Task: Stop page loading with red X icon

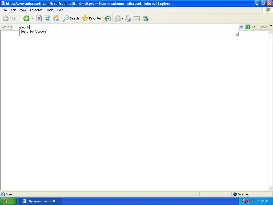Action: (39, 18)
